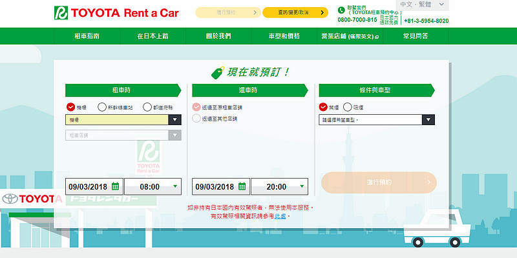This screenshot has width=517, height=258.
Task: Click the arrow on the 進行預約 button
Action: point(428,183)
